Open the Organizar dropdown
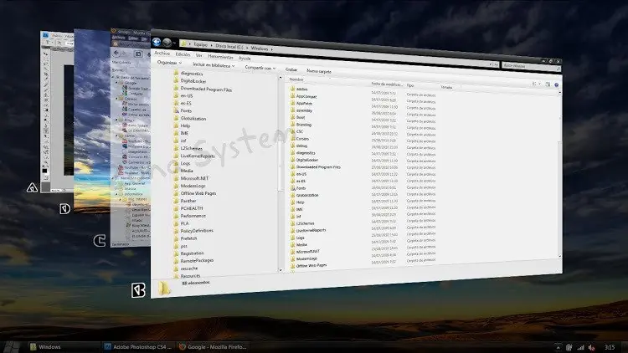The height and width of the screenshot is (353, 628). [x=169, y=63]
